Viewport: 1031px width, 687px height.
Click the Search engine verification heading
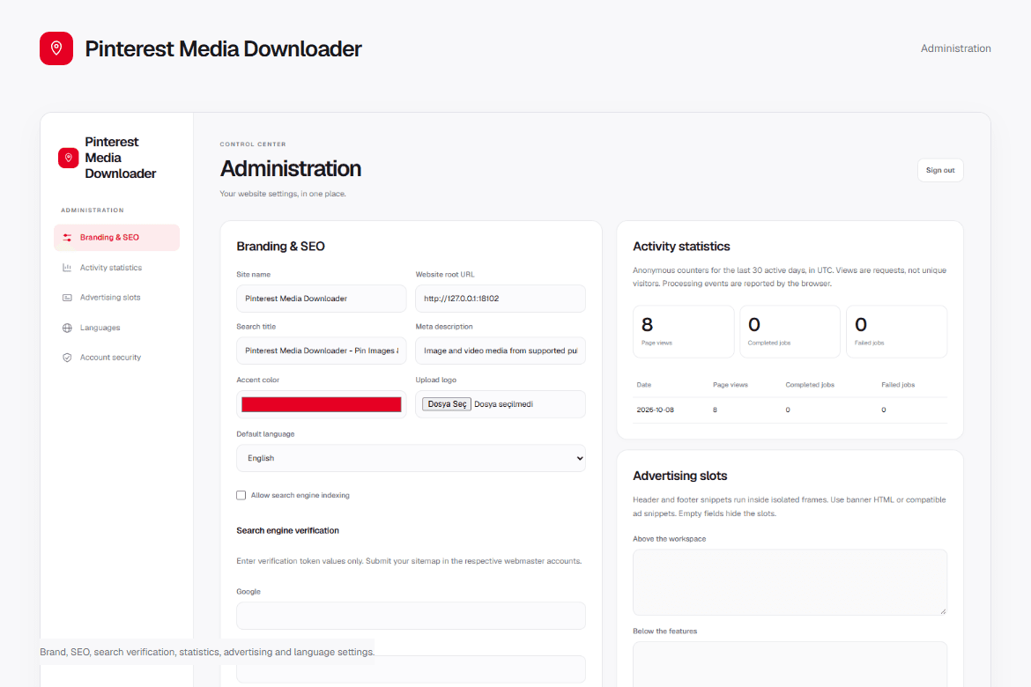[287, 530]
